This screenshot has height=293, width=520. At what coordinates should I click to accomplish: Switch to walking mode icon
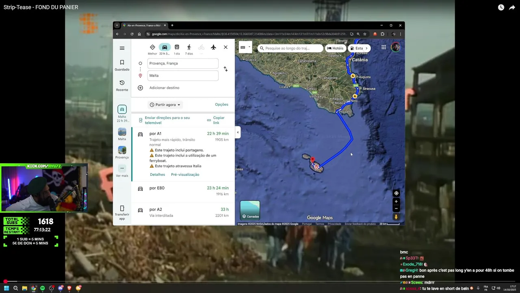tap(189, 47)
